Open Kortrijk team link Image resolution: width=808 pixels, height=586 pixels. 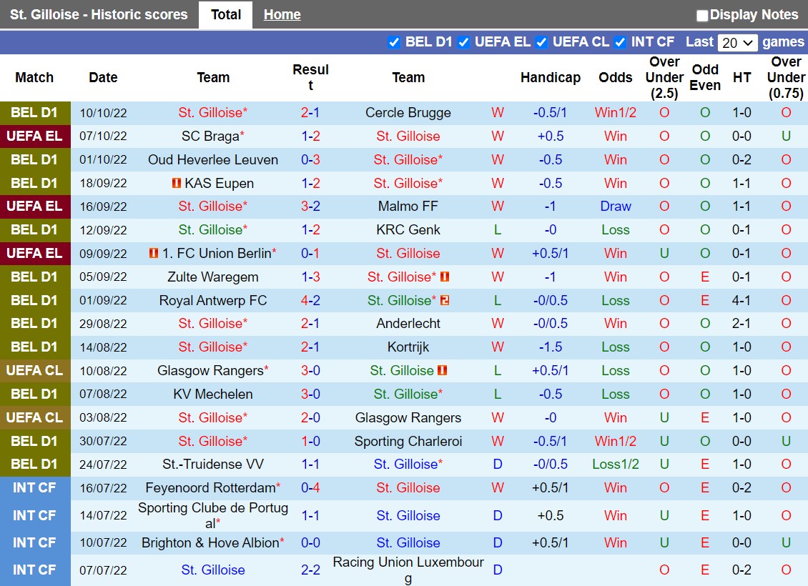[408, 347]
